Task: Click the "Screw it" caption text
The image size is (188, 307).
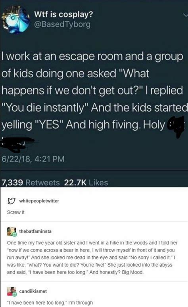Action: coord(16,212)
